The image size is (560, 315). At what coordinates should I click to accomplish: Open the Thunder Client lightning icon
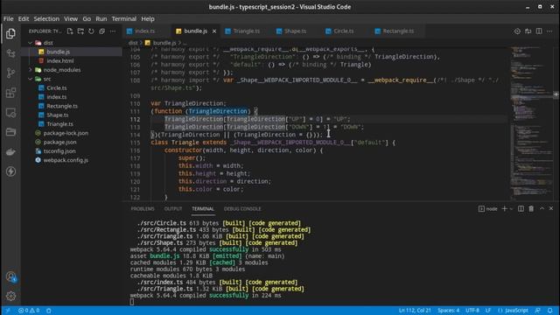(x=10, y=171)
